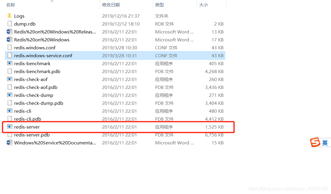Click the 应用程序 type of redis-server
The width and height of the screenshot is (331, 194).
(x=164, y=127)
